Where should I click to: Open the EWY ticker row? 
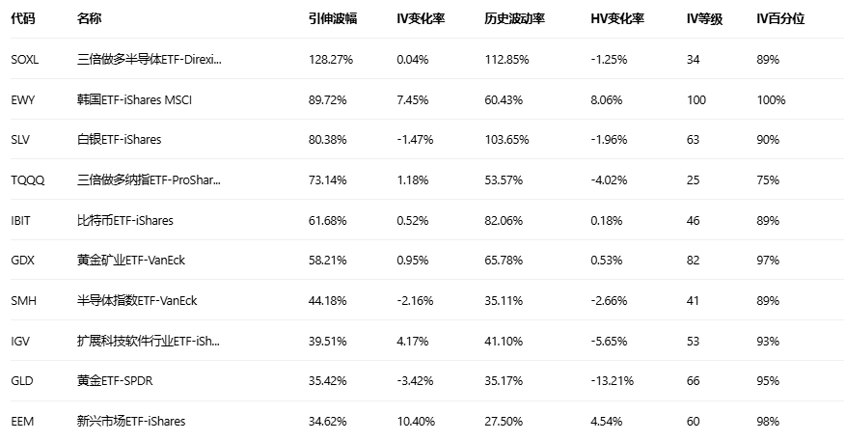tap(22, 99)
